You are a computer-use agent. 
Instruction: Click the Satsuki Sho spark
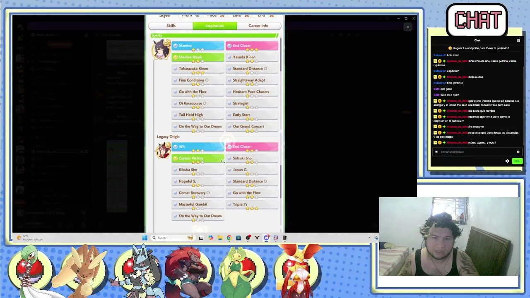252,159
